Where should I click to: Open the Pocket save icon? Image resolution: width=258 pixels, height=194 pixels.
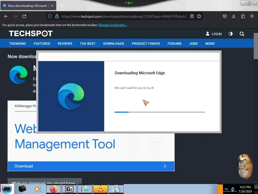click(224, 16)
